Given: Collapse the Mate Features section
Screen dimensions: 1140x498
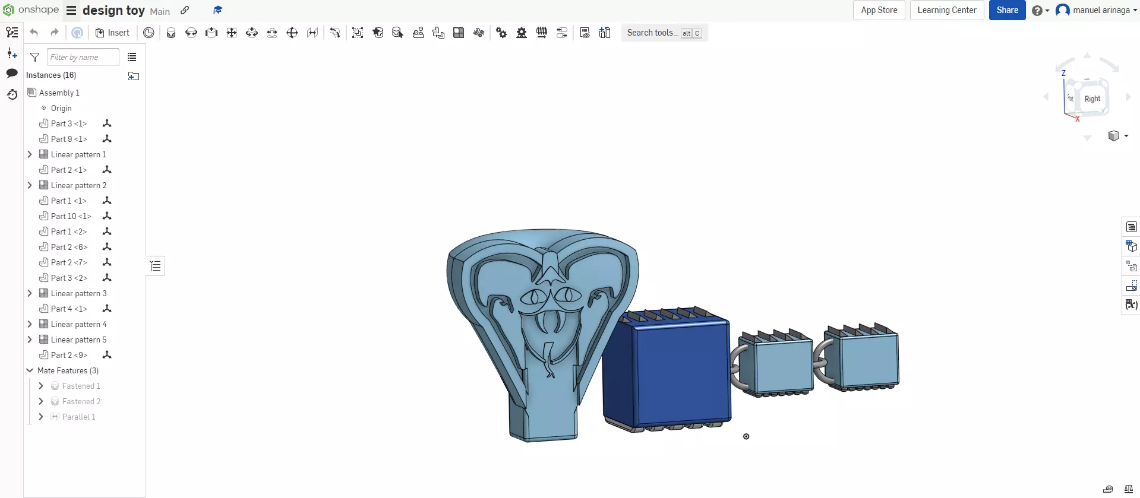Looking at the screenshot, I should click(x=30, y=370).
